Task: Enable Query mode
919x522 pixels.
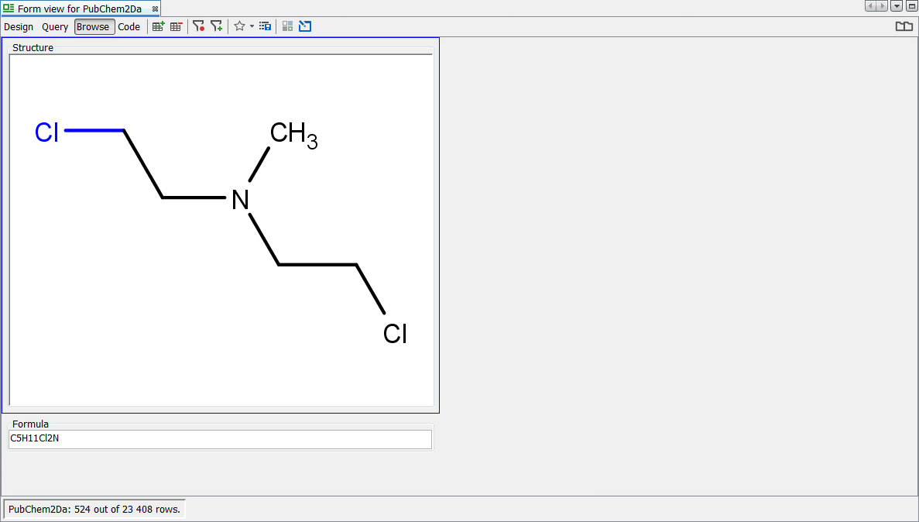Action: click(55, 26)
